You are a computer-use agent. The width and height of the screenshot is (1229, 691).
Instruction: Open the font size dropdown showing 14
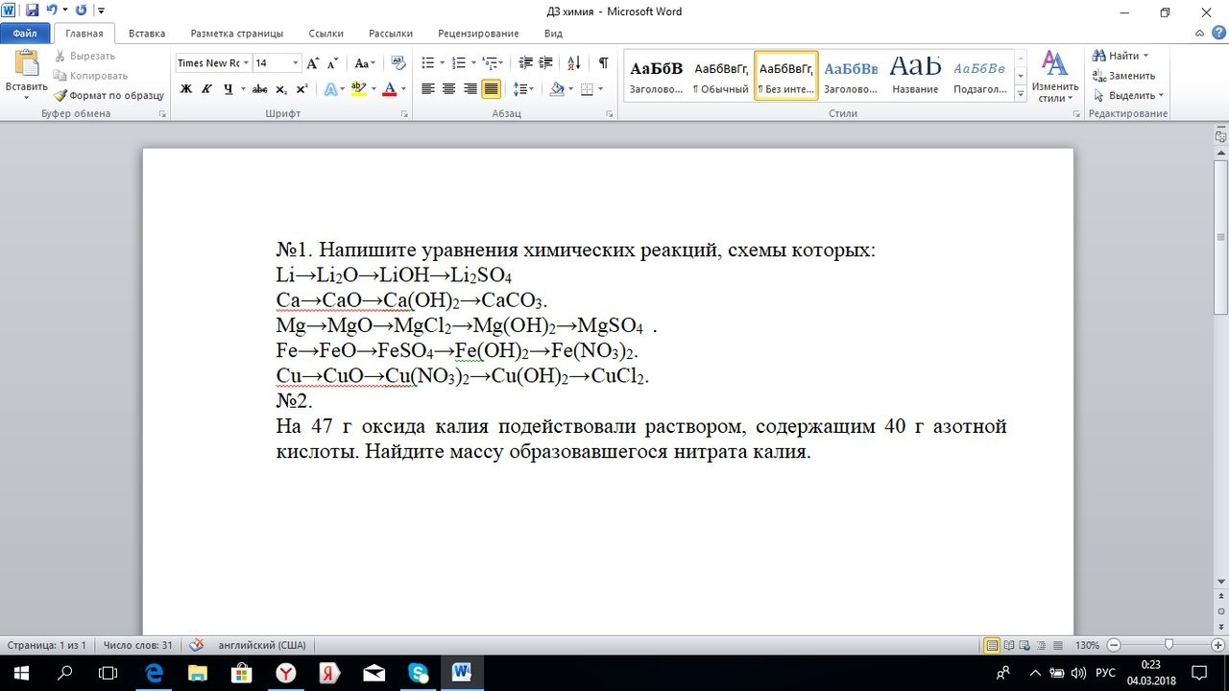coord(296,63)
